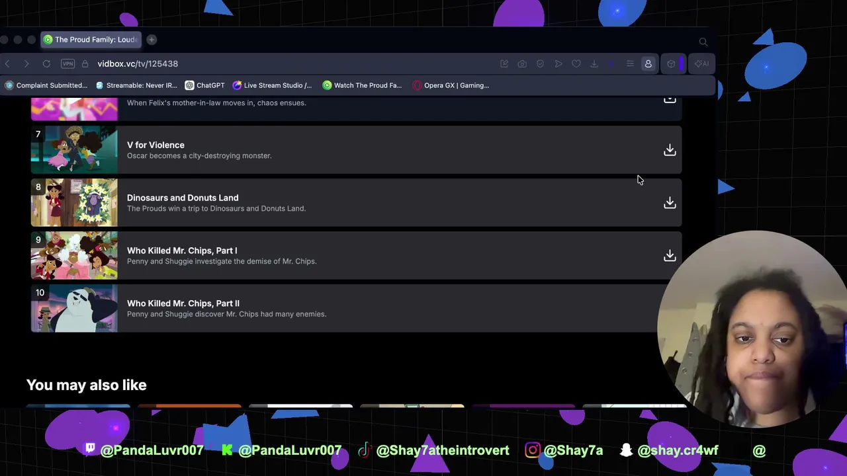Viewport: 847px width, 476px height.
Task: Click the You may also like heading
Action: click(x=87, y=385)
